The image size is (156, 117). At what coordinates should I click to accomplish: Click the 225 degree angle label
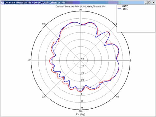44,97
